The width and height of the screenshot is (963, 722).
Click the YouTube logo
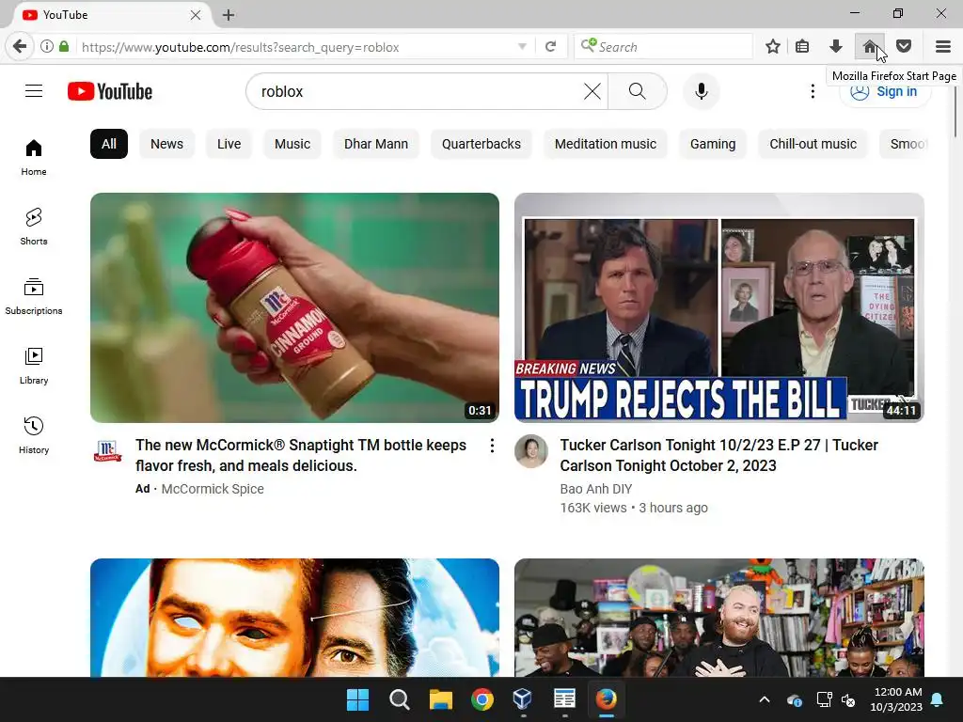110,91
